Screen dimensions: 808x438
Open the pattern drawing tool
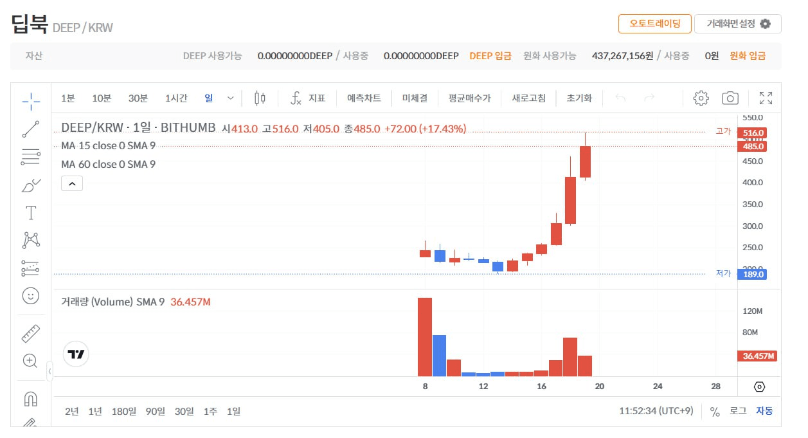click(x=30, y=240)
